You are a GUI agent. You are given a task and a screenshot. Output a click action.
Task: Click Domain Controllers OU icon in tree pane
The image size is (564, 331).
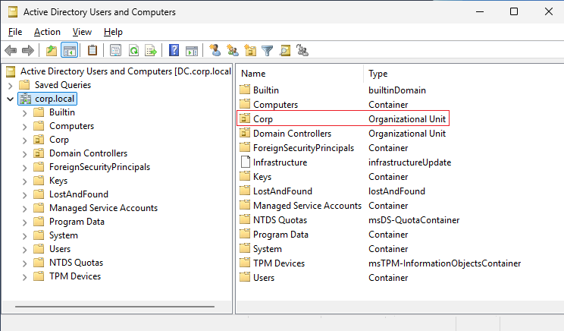point(39,153)
